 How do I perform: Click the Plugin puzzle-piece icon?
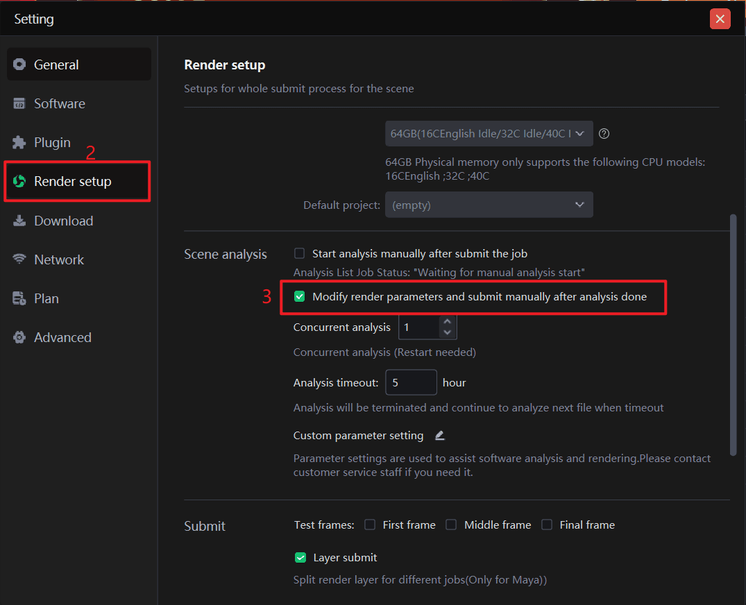[x=19, y=142]
